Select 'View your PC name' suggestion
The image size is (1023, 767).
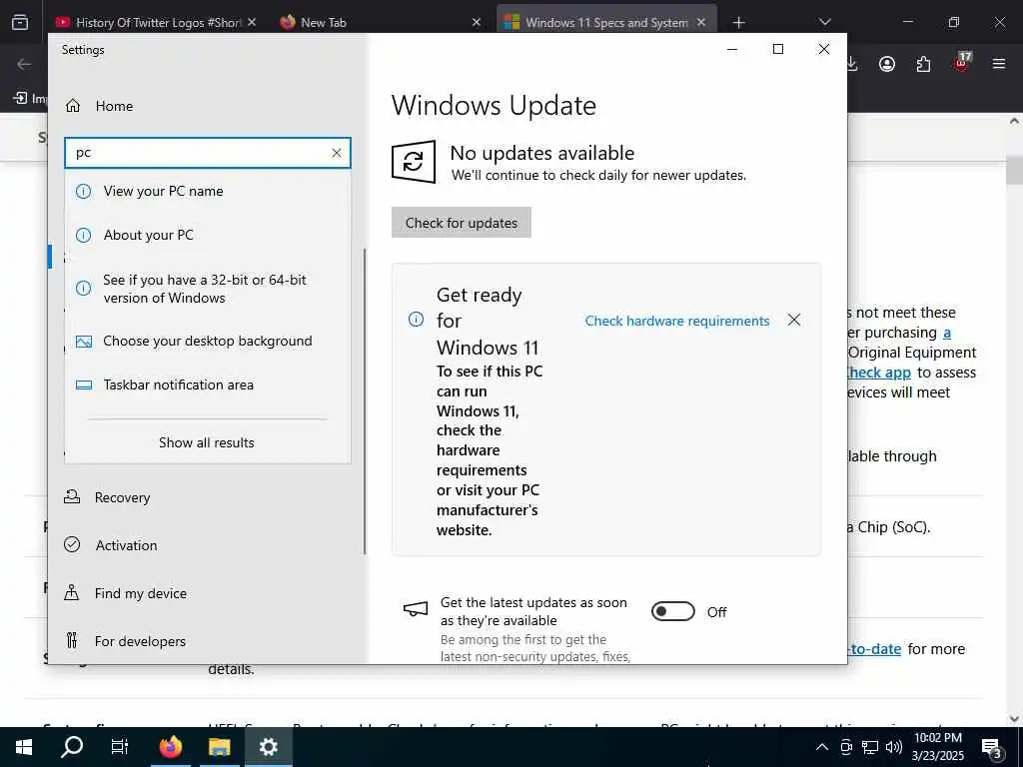pos(208,191)
